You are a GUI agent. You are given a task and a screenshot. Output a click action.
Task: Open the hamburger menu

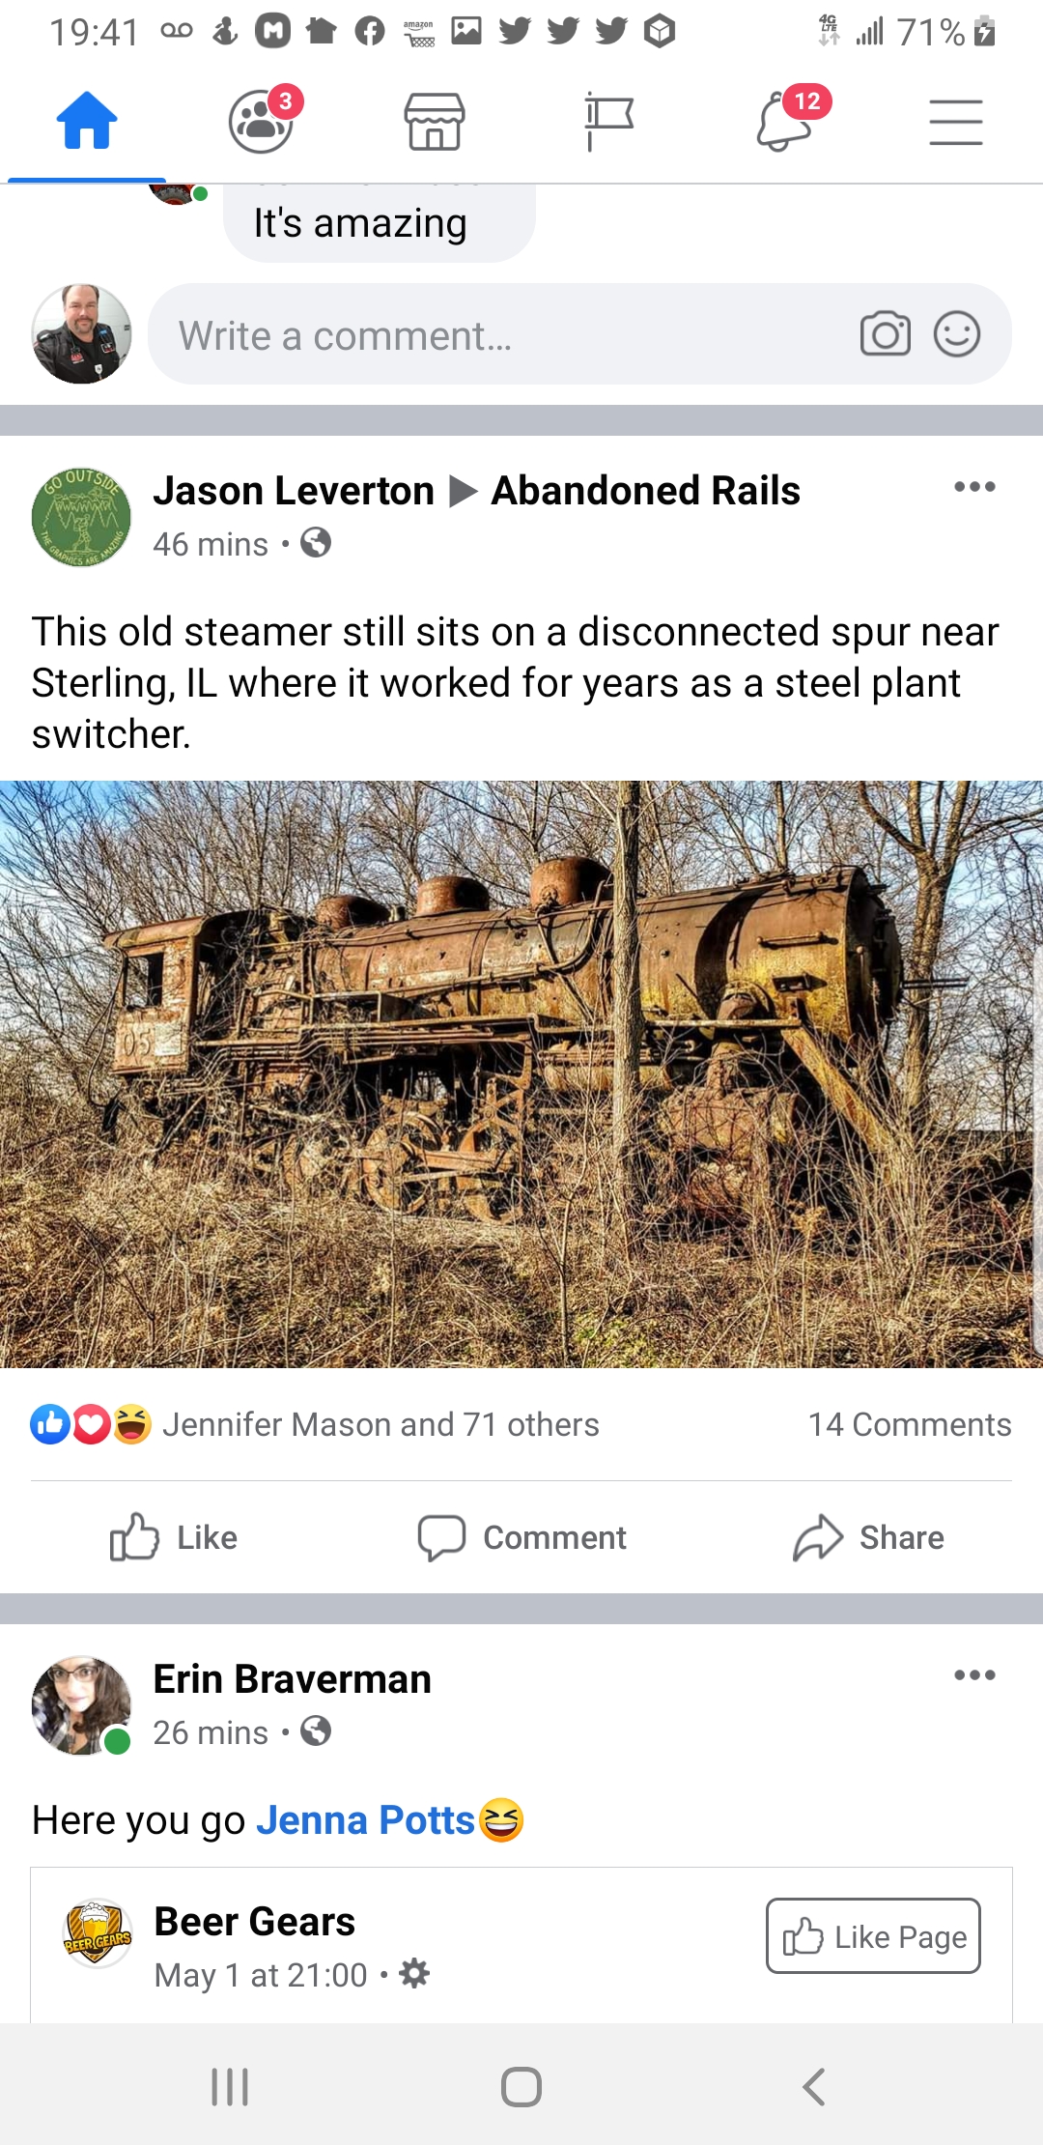956,123
